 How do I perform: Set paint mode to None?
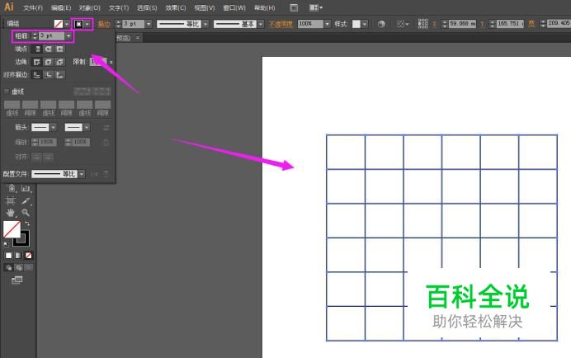[x=28, y=256]
